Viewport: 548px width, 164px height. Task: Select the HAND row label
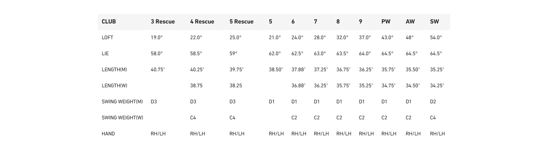point(108,134)
